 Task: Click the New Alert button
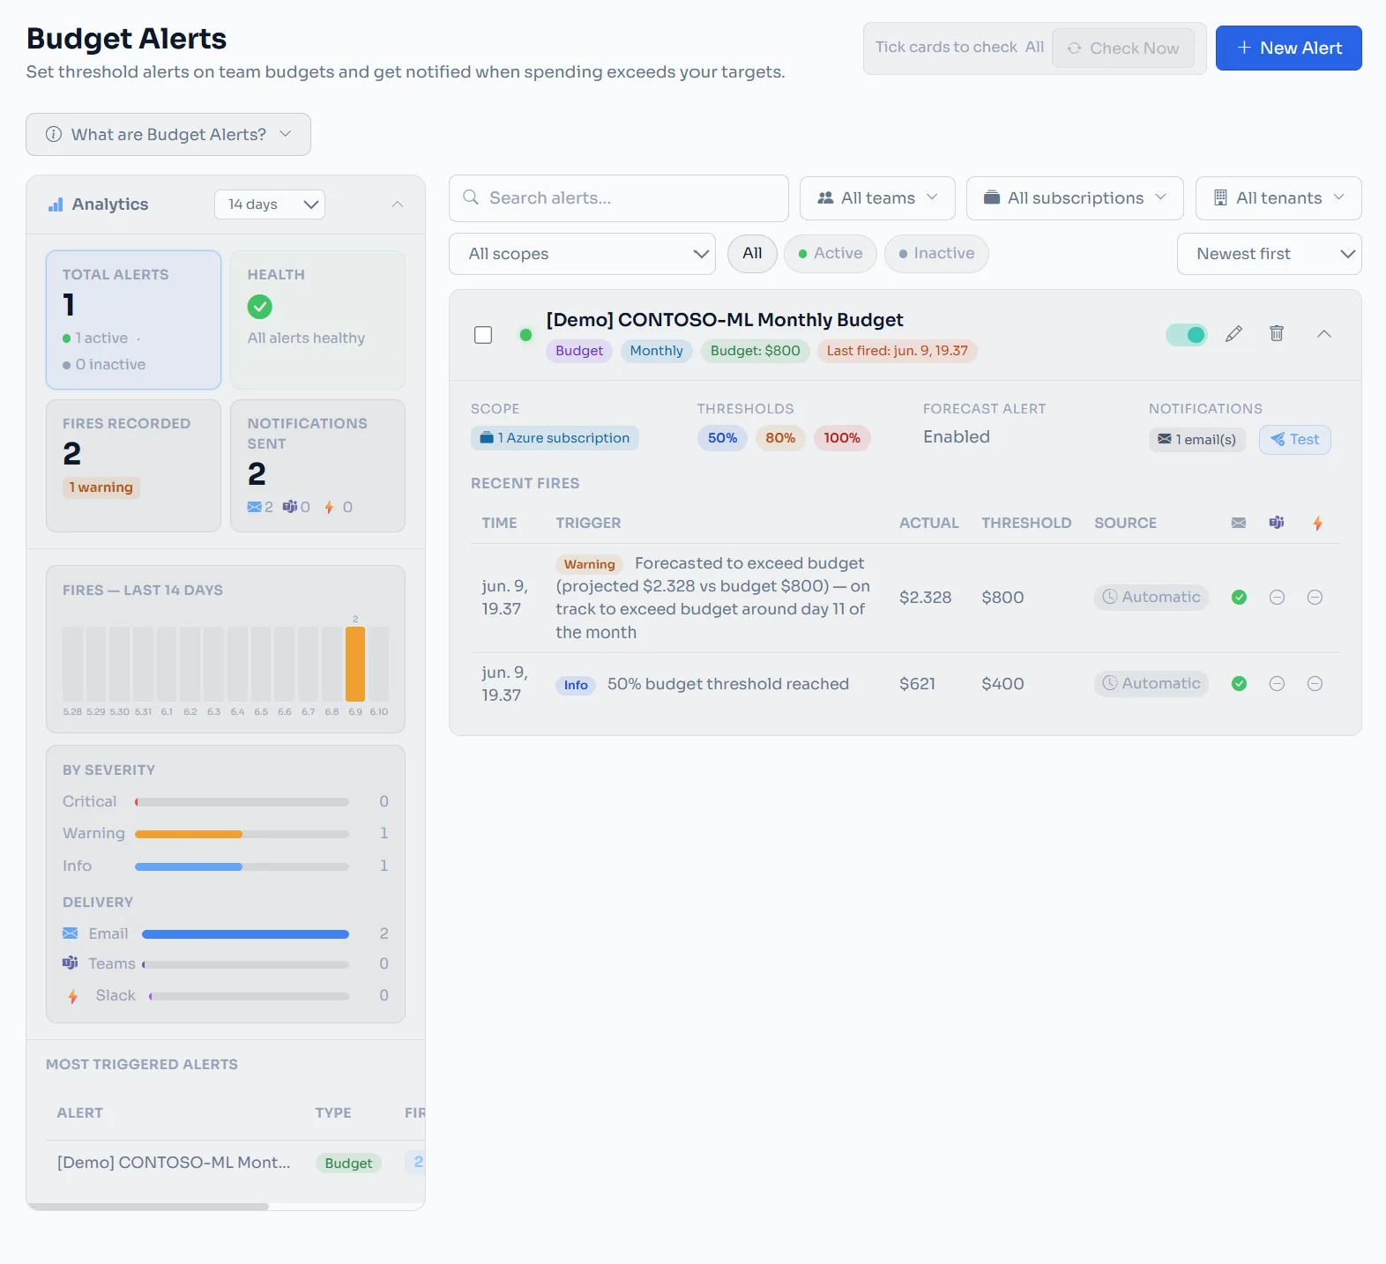pyautogui.click(x=1288, y=48)
